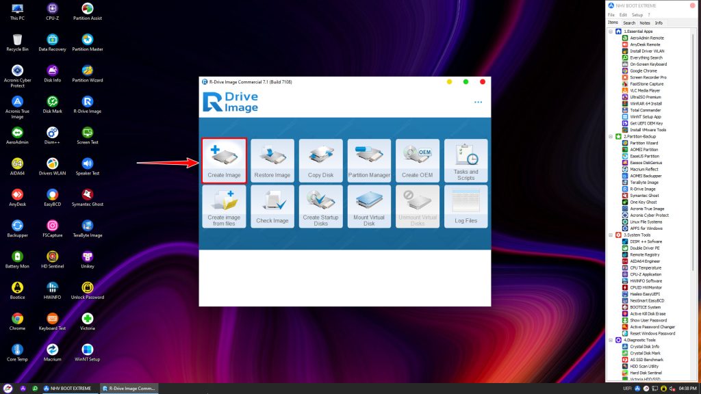Open CPU-Z desktop icon
The height and width of the screenshot is (394, 701).
coord(52,12)
